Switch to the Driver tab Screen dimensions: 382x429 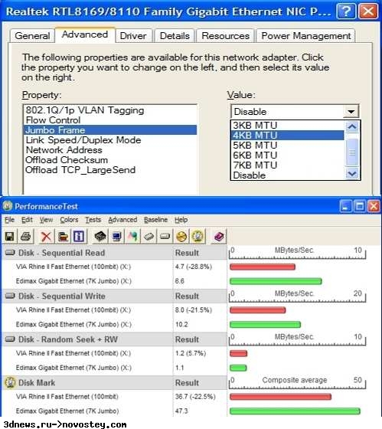(133, 36)
